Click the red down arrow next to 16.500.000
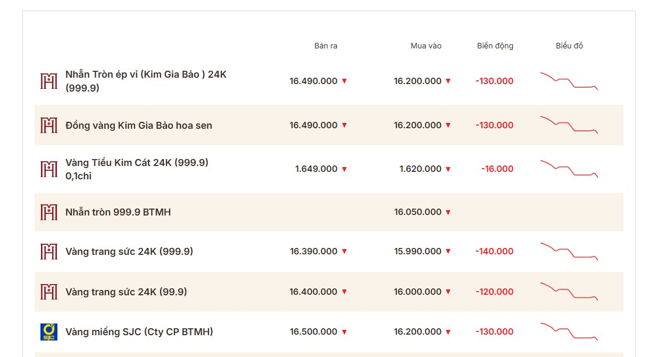The width and height of the screenshot is (649, 357). coord(344,332)
